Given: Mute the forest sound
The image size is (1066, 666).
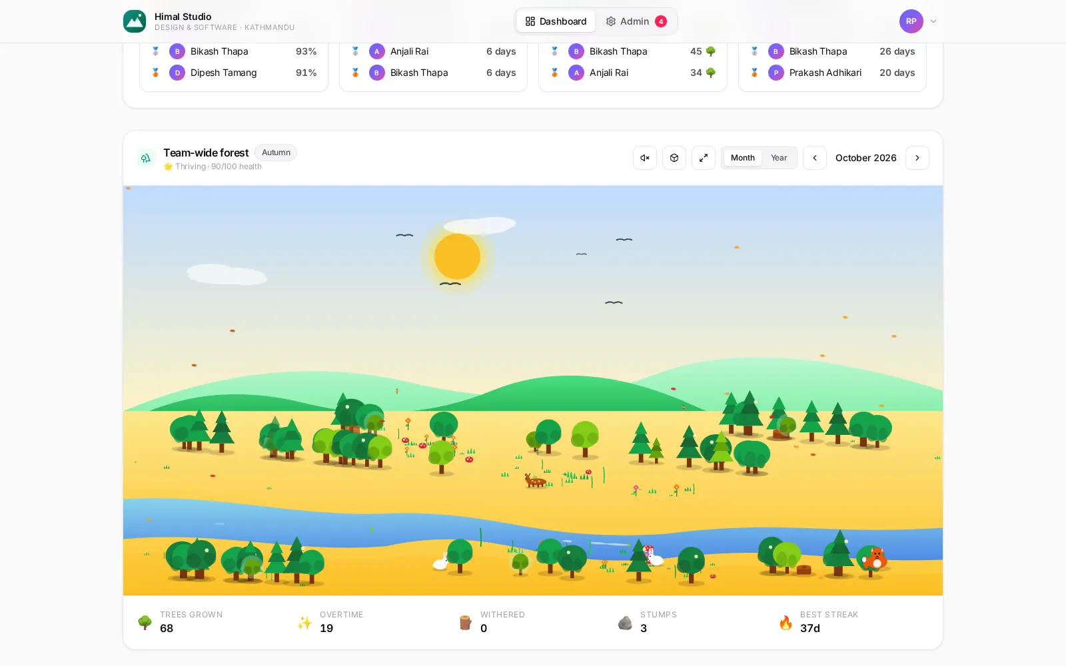Looking at the screenshot, I should coord(645,158).
